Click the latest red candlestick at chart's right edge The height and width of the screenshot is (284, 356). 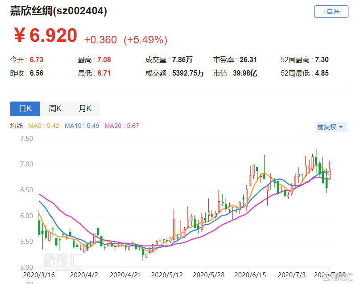(330, 174)
